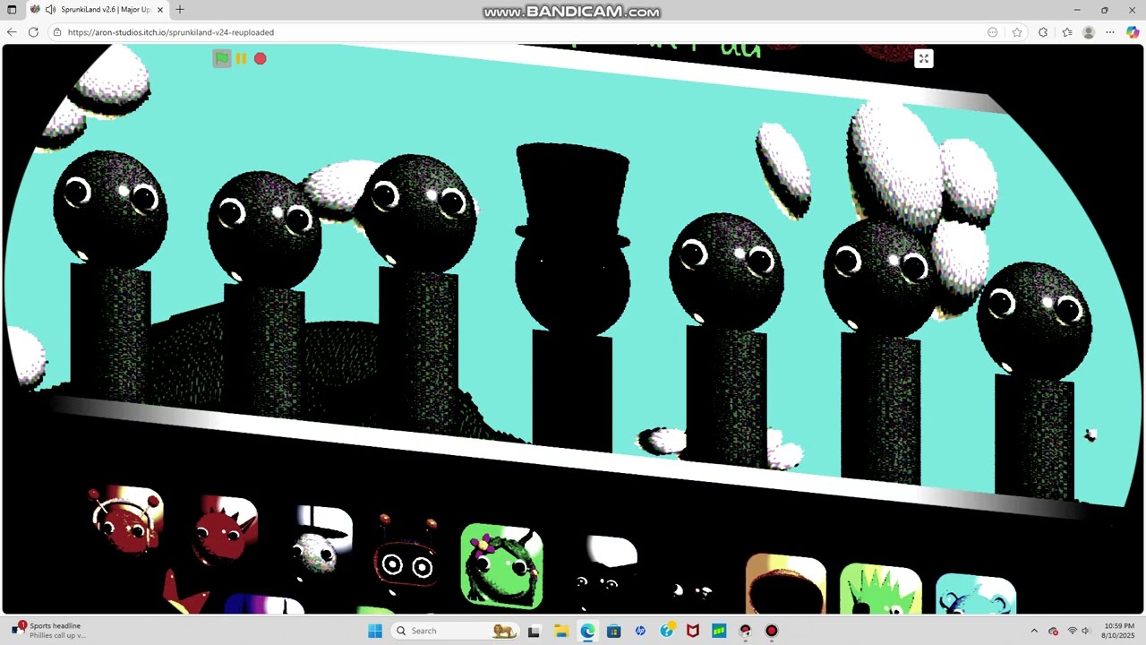The image size is (1146, 645).
Task: Open Bandicam recorder from taskbar
Action: pyautogui.click(x=772, y=631)
